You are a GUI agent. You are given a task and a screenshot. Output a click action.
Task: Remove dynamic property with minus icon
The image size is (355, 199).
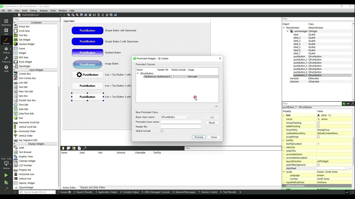(x=348, y=104)
